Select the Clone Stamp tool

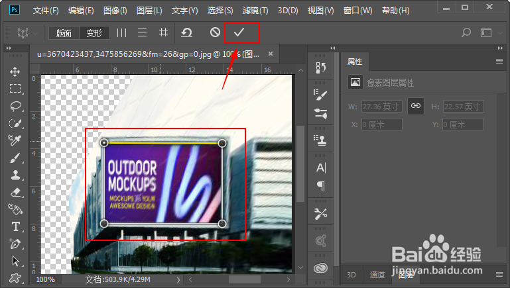pyautogui.click(x=15, y=175)
